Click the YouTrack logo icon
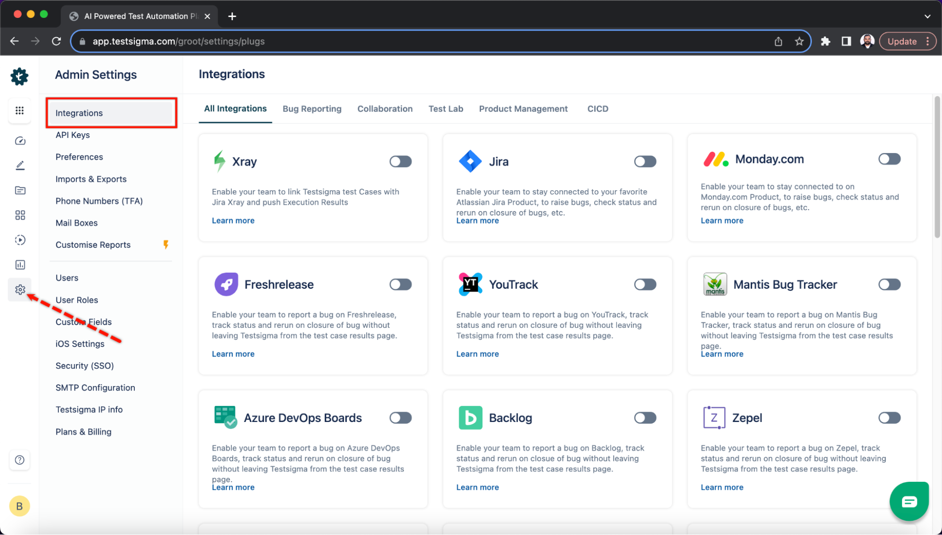 tap(470, 284)
